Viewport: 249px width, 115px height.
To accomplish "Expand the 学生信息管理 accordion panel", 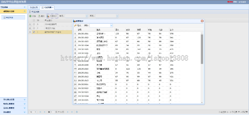I will coord(24,99).
